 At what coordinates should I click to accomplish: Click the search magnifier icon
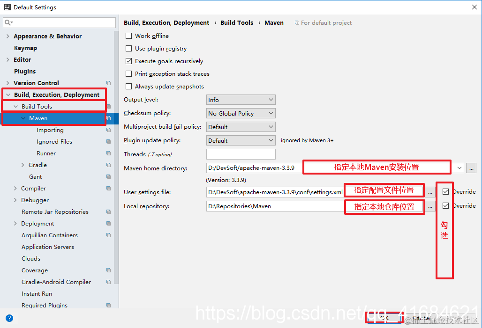tap(8, 22)
